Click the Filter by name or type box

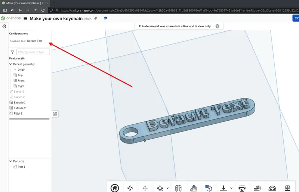coord(33,52)
